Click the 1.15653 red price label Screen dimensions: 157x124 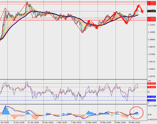point(151,2)
